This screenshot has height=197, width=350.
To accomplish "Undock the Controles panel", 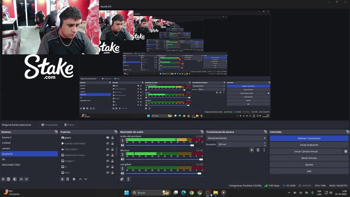I will (348, 132).
